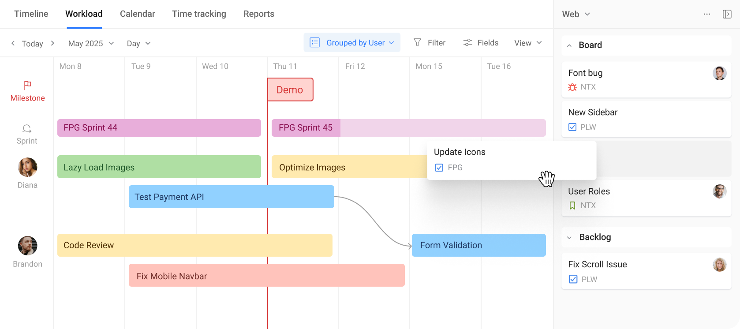
Task: Click the Milestone flag icon
Action: click(27, 85)
